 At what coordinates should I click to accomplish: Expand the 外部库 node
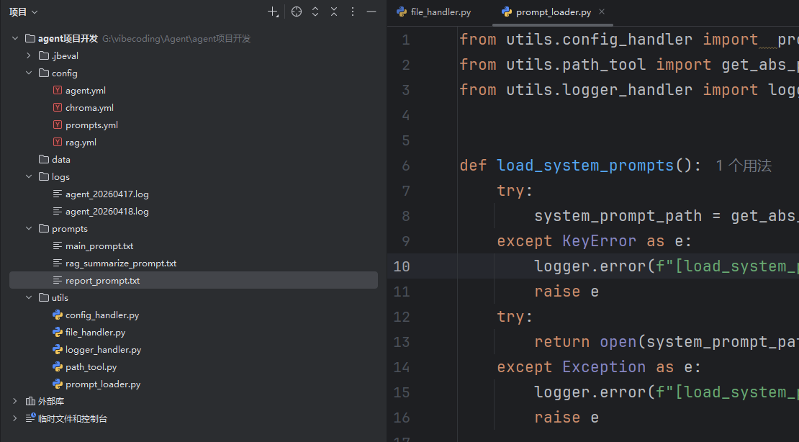point(15,401)
